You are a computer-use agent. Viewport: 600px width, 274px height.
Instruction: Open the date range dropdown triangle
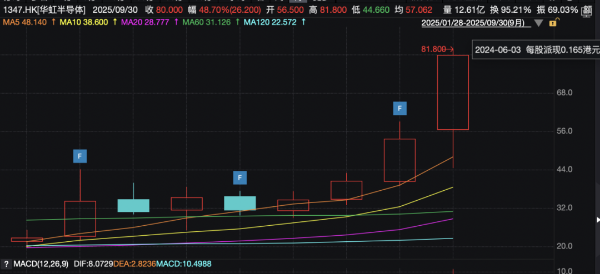(538, 23)
